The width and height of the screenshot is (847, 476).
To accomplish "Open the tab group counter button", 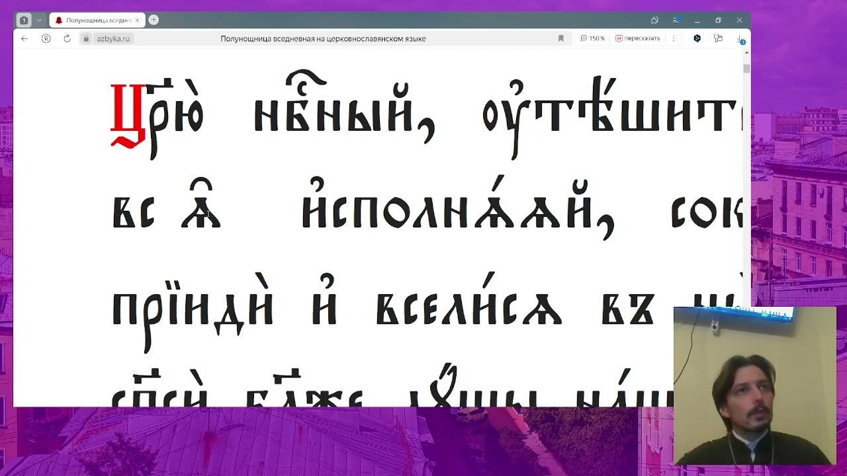I will point(24,20).
